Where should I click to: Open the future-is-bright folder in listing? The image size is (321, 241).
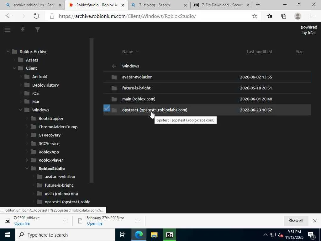tap(136, 88)
